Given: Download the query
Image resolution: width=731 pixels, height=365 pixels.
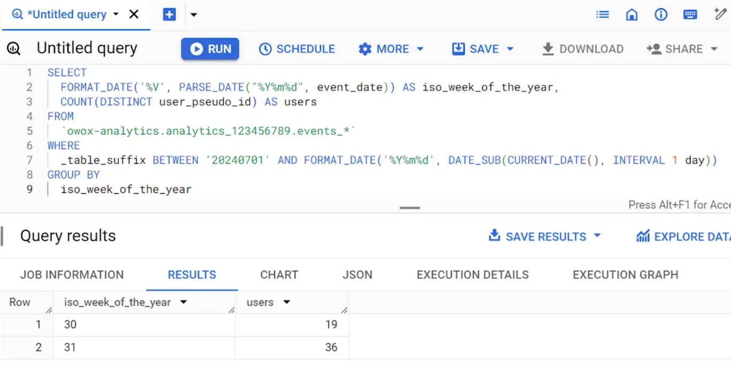Looking at the screenshot, I should click(582, 49).
